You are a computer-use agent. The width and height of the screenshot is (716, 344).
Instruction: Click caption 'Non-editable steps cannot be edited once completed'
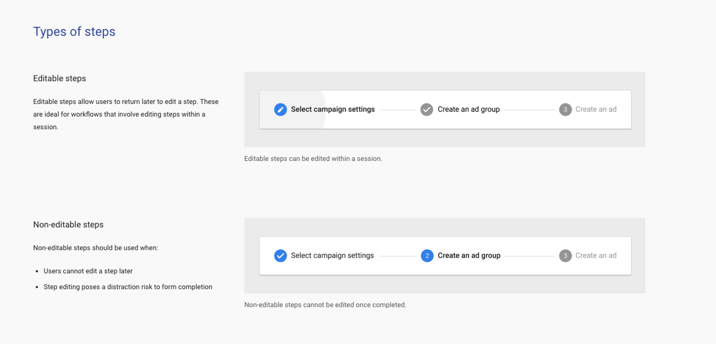tap(325, 305)
